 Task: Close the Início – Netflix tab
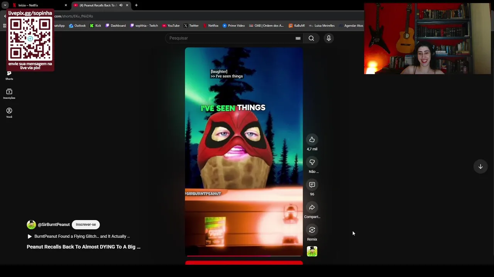tap(66, 5)
